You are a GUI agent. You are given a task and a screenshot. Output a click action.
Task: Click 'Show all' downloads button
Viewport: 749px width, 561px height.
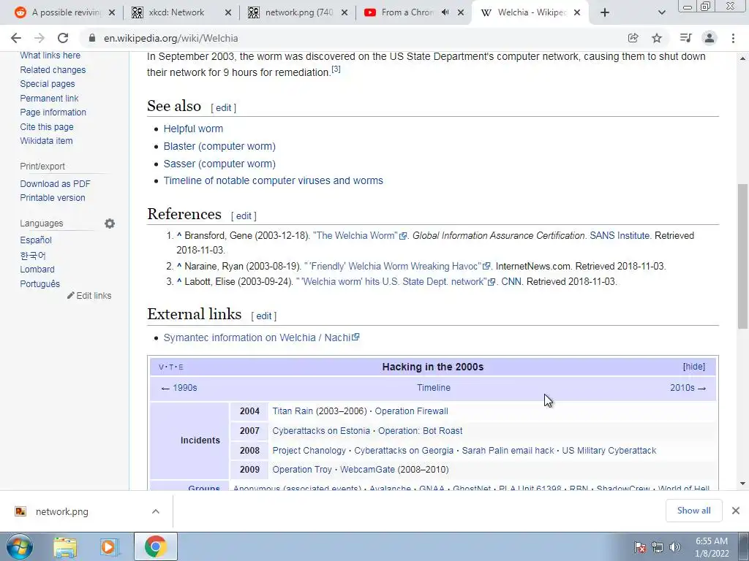click(693, 511)
